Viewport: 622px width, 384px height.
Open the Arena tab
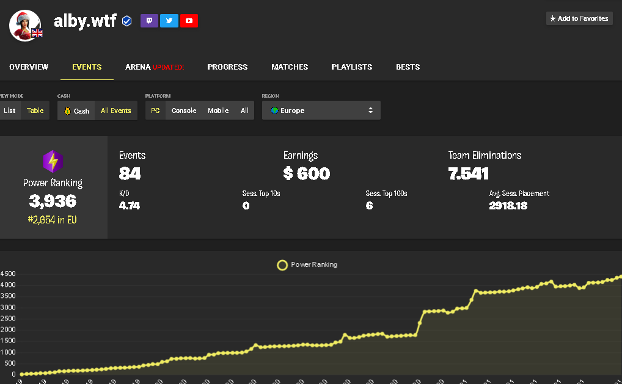point(155,67)
